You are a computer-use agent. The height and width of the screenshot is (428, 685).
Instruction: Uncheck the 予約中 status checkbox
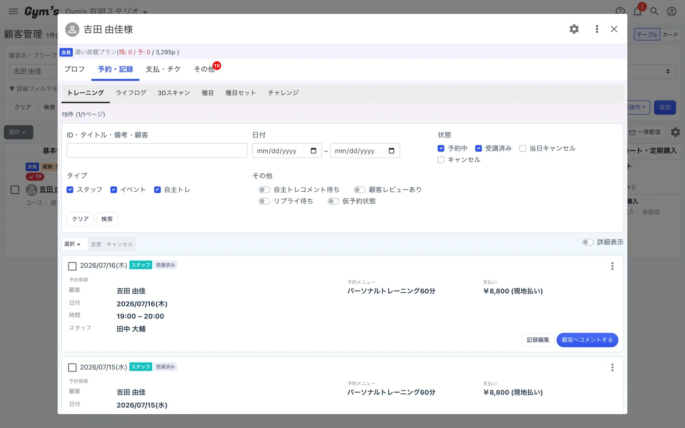tap(441, 149)
